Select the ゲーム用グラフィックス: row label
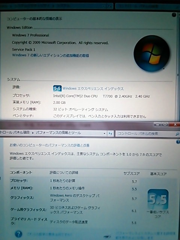This screenshot has width=180, height=240. point(28,210)
